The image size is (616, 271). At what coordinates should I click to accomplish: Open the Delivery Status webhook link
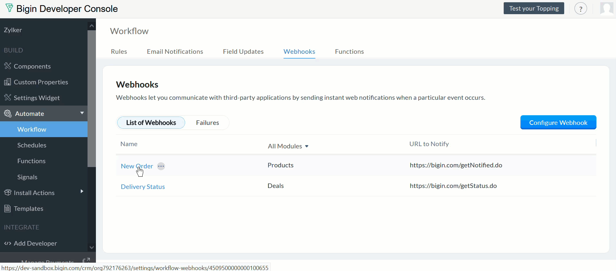click(143, 187)
